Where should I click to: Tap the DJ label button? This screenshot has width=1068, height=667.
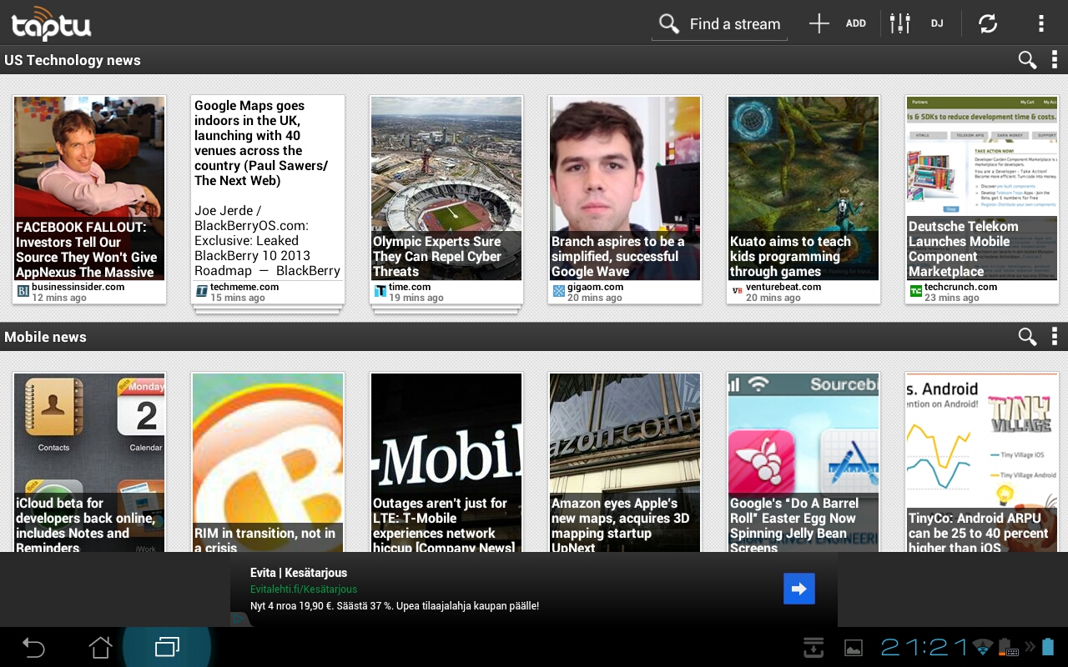coord(937,23)
